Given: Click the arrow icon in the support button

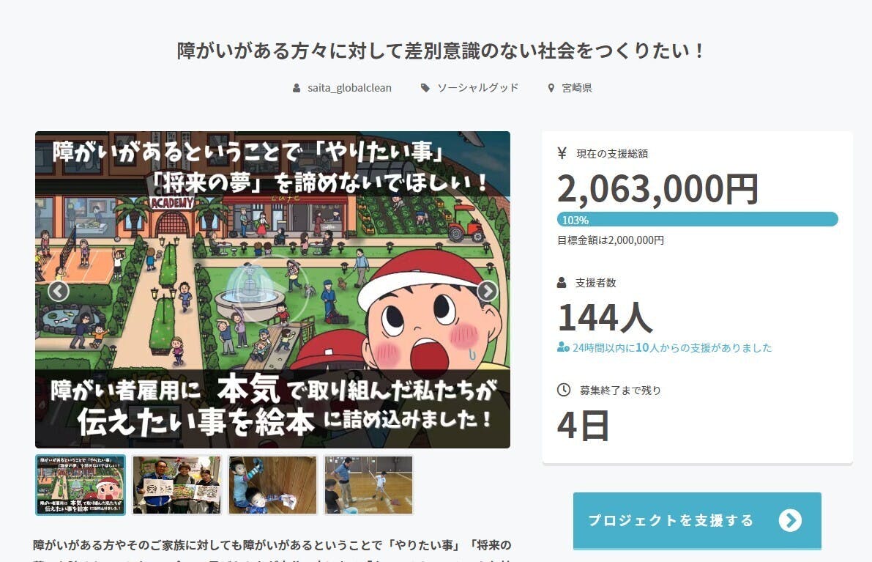Looking at the screenshot, I should pos(790,520).
